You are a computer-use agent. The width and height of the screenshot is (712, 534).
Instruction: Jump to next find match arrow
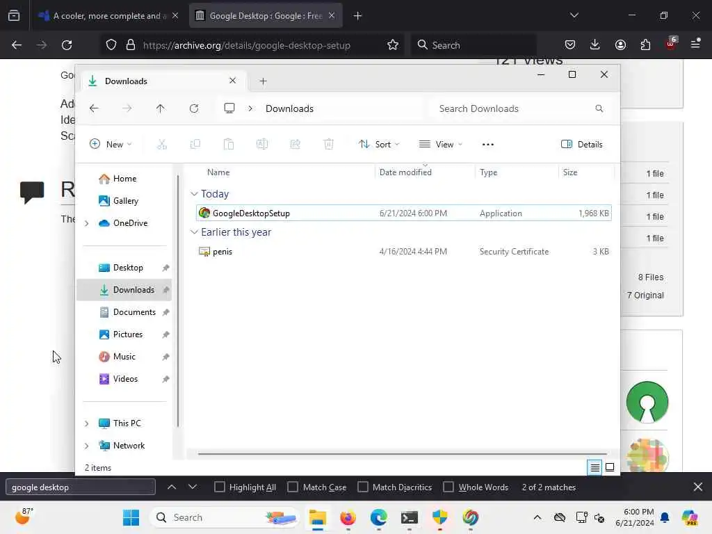tap(193, 487)
